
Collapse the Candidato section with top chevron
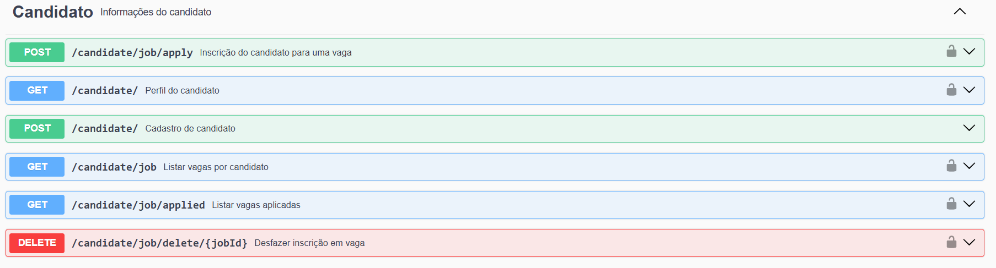click(960, 12)
